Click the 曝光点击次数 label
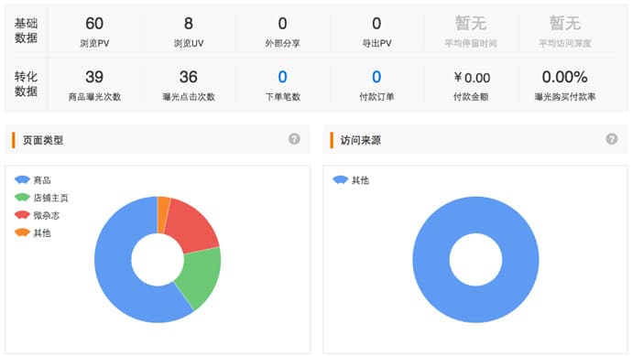The width and height of the screenshot is (632, 356). [189, 97]
